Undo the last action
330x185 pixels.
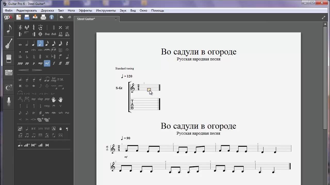pyautogui.click(x=61, y=17)
